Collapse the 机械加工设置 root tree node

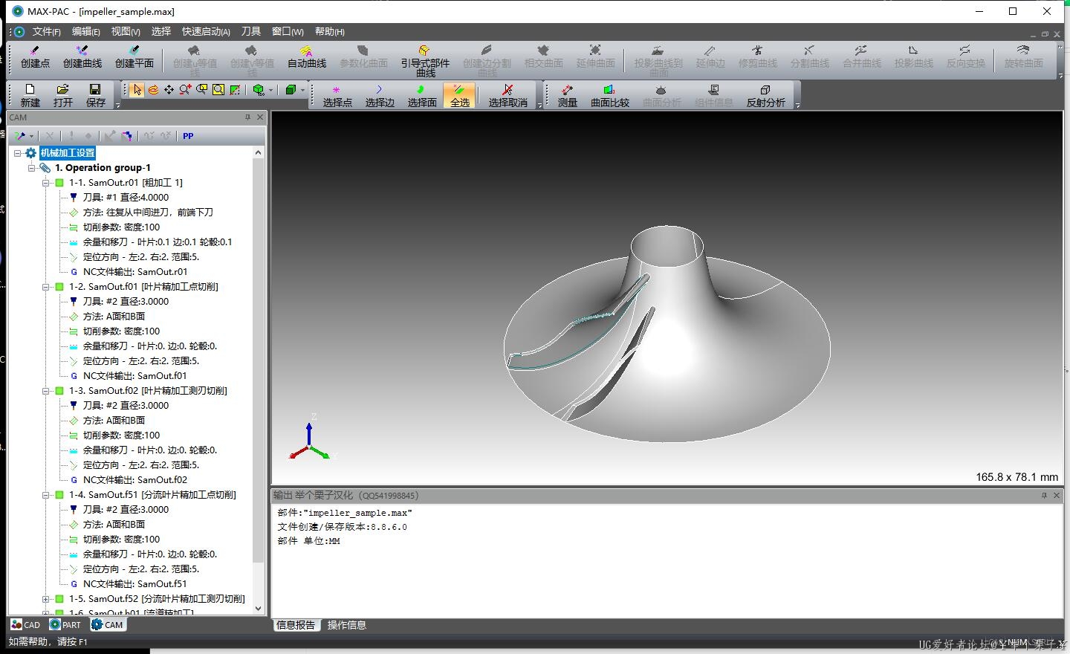click(x=17, y=153)
